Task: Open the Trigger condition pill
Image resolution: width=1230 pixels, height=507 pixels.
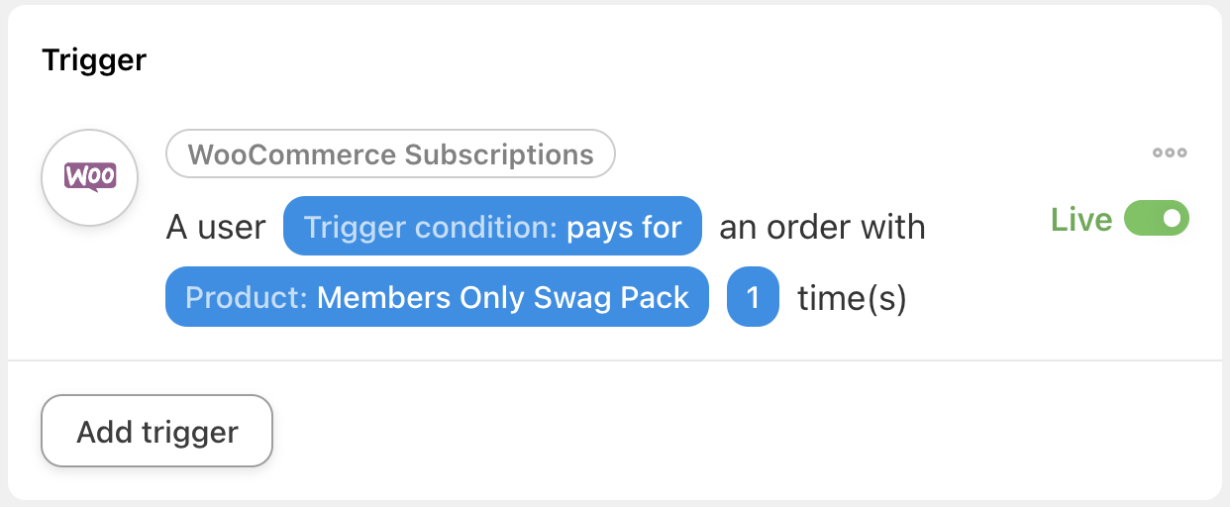Action: pyautogui.click(x=492, y=228)
